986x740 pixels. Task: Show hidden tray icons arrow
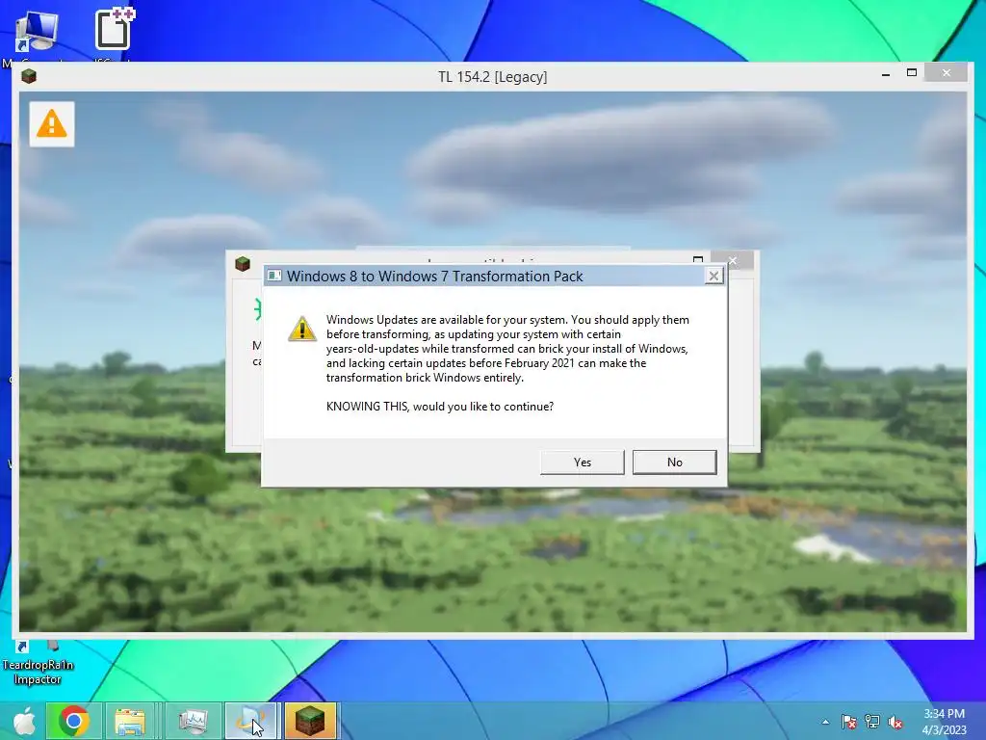pyautogui.click(x=825, y=722)
